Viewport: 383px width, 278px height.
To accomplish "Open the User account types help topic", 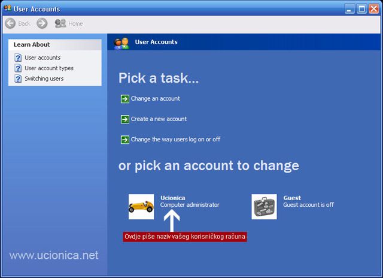I will pos(49,68).
